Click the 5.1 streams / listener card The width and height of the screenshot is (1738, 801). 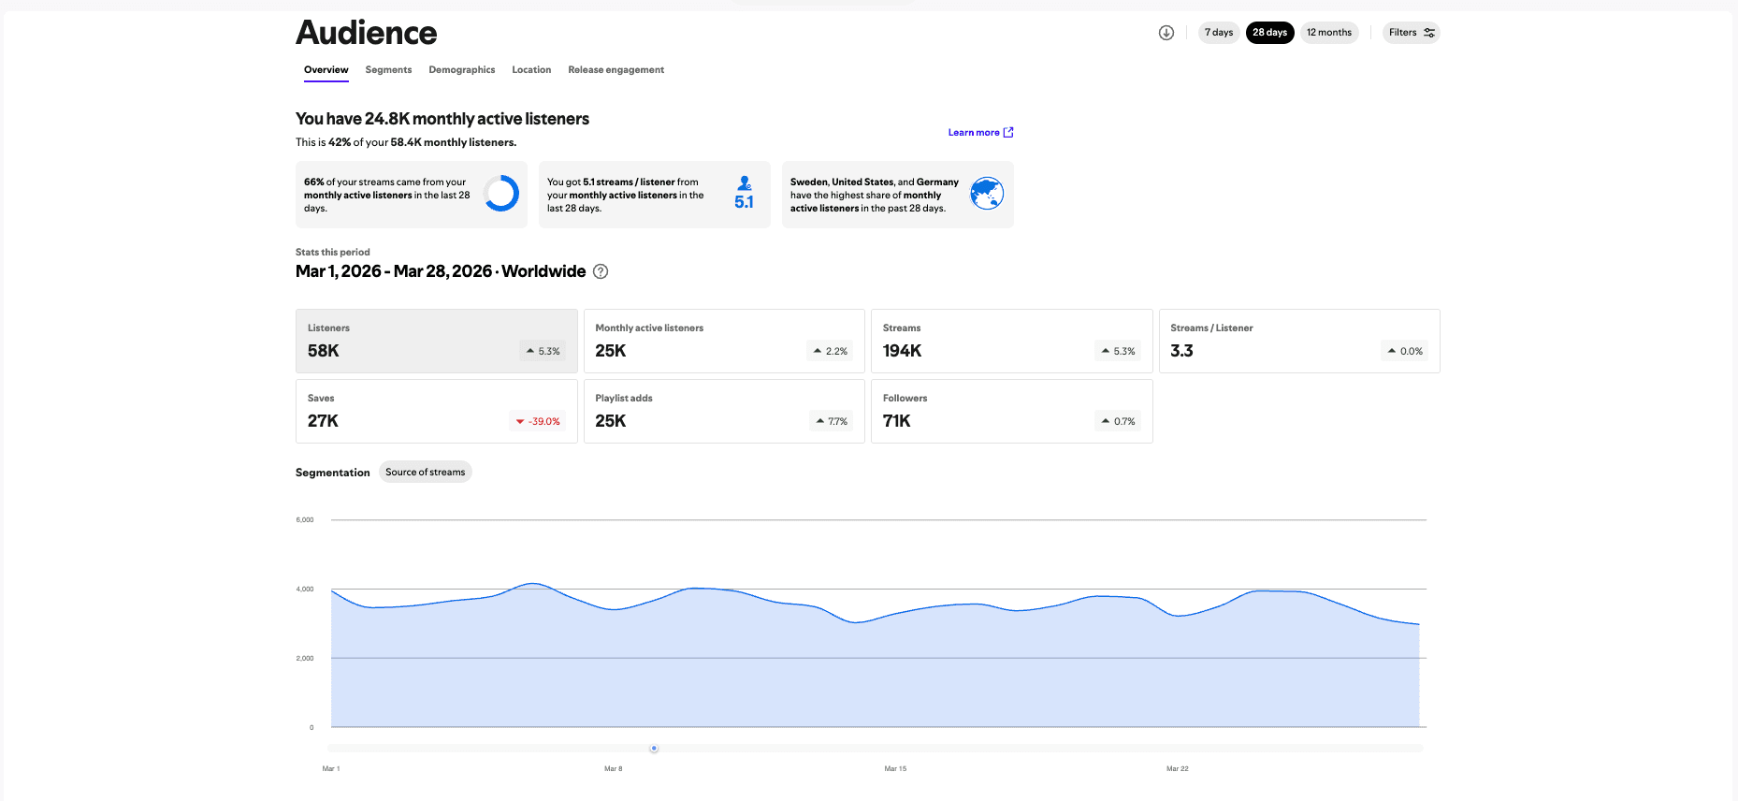pos(655,195)
